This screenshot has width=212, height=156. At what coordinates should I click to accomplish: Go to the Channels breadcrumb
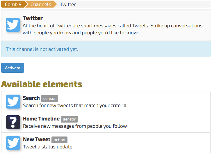tap(41, 4)
